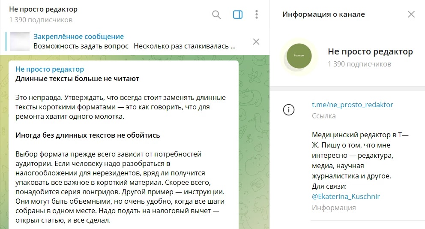
Task: Click the channel title 'Не просто редактор' in header
Action: 43,9
